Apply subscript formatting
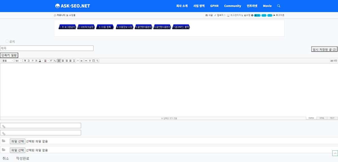This screenshot has width=338, height=162. [x=55, y=61]
